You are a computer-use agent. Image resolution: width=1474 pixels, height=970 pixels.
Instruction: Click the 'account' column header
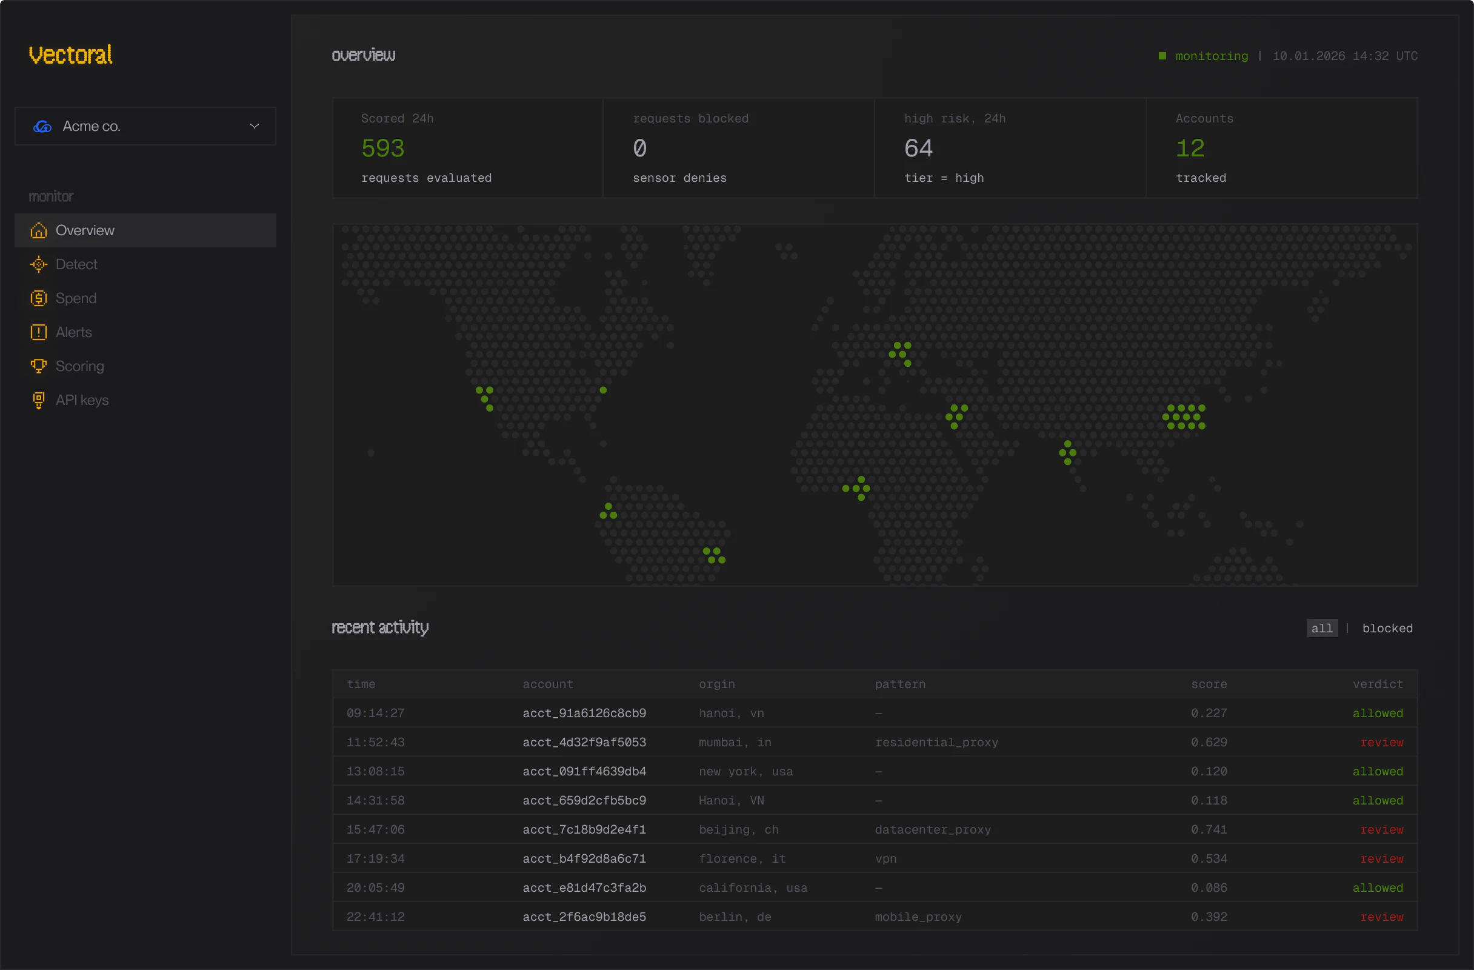point(548,684)
